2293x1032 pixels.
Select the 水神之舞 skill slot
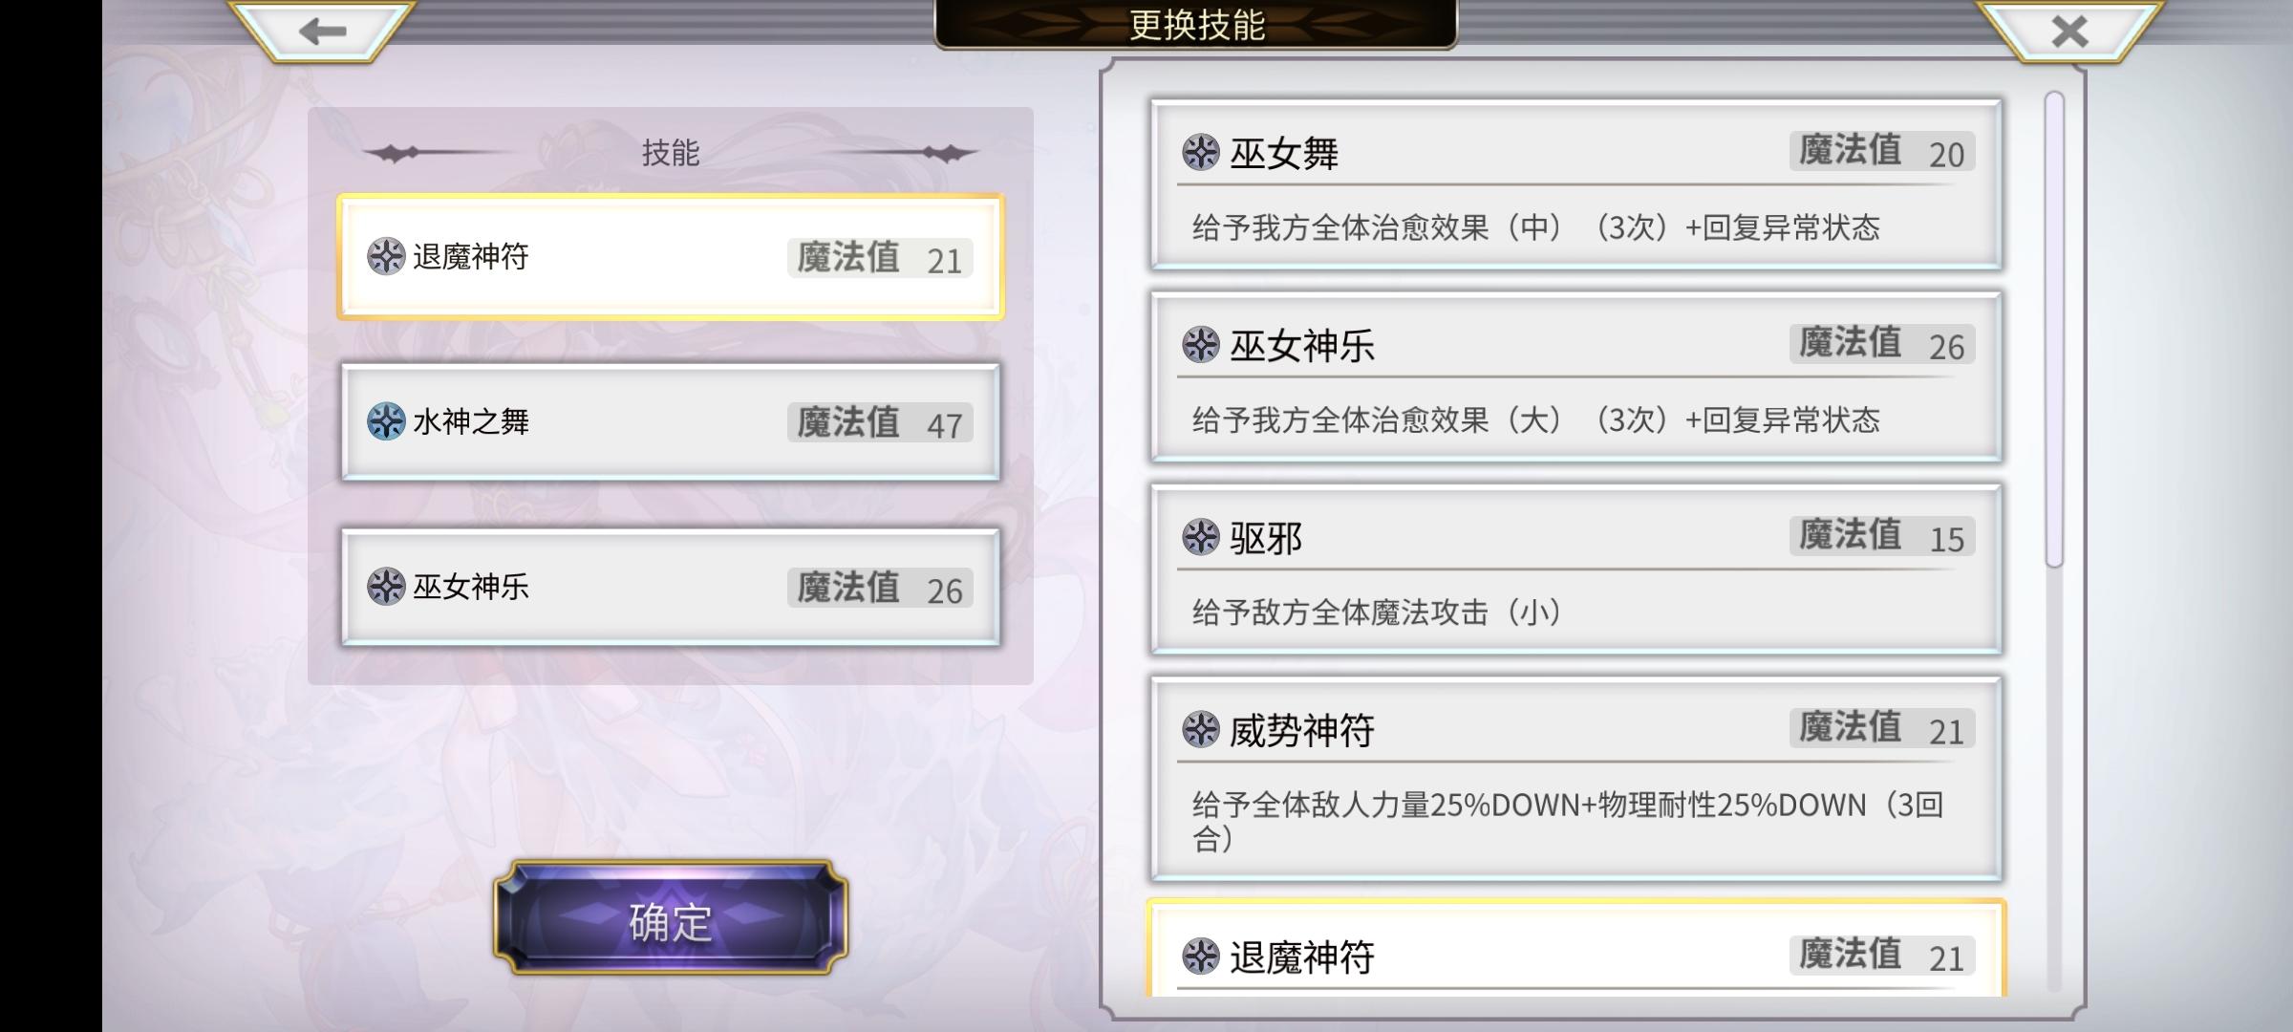point(671,421)
